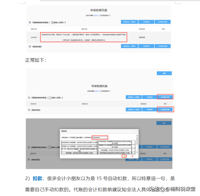Click the 操作 column header in error screenshot
This screenshot has height=196, width=200.
point(163,29)
